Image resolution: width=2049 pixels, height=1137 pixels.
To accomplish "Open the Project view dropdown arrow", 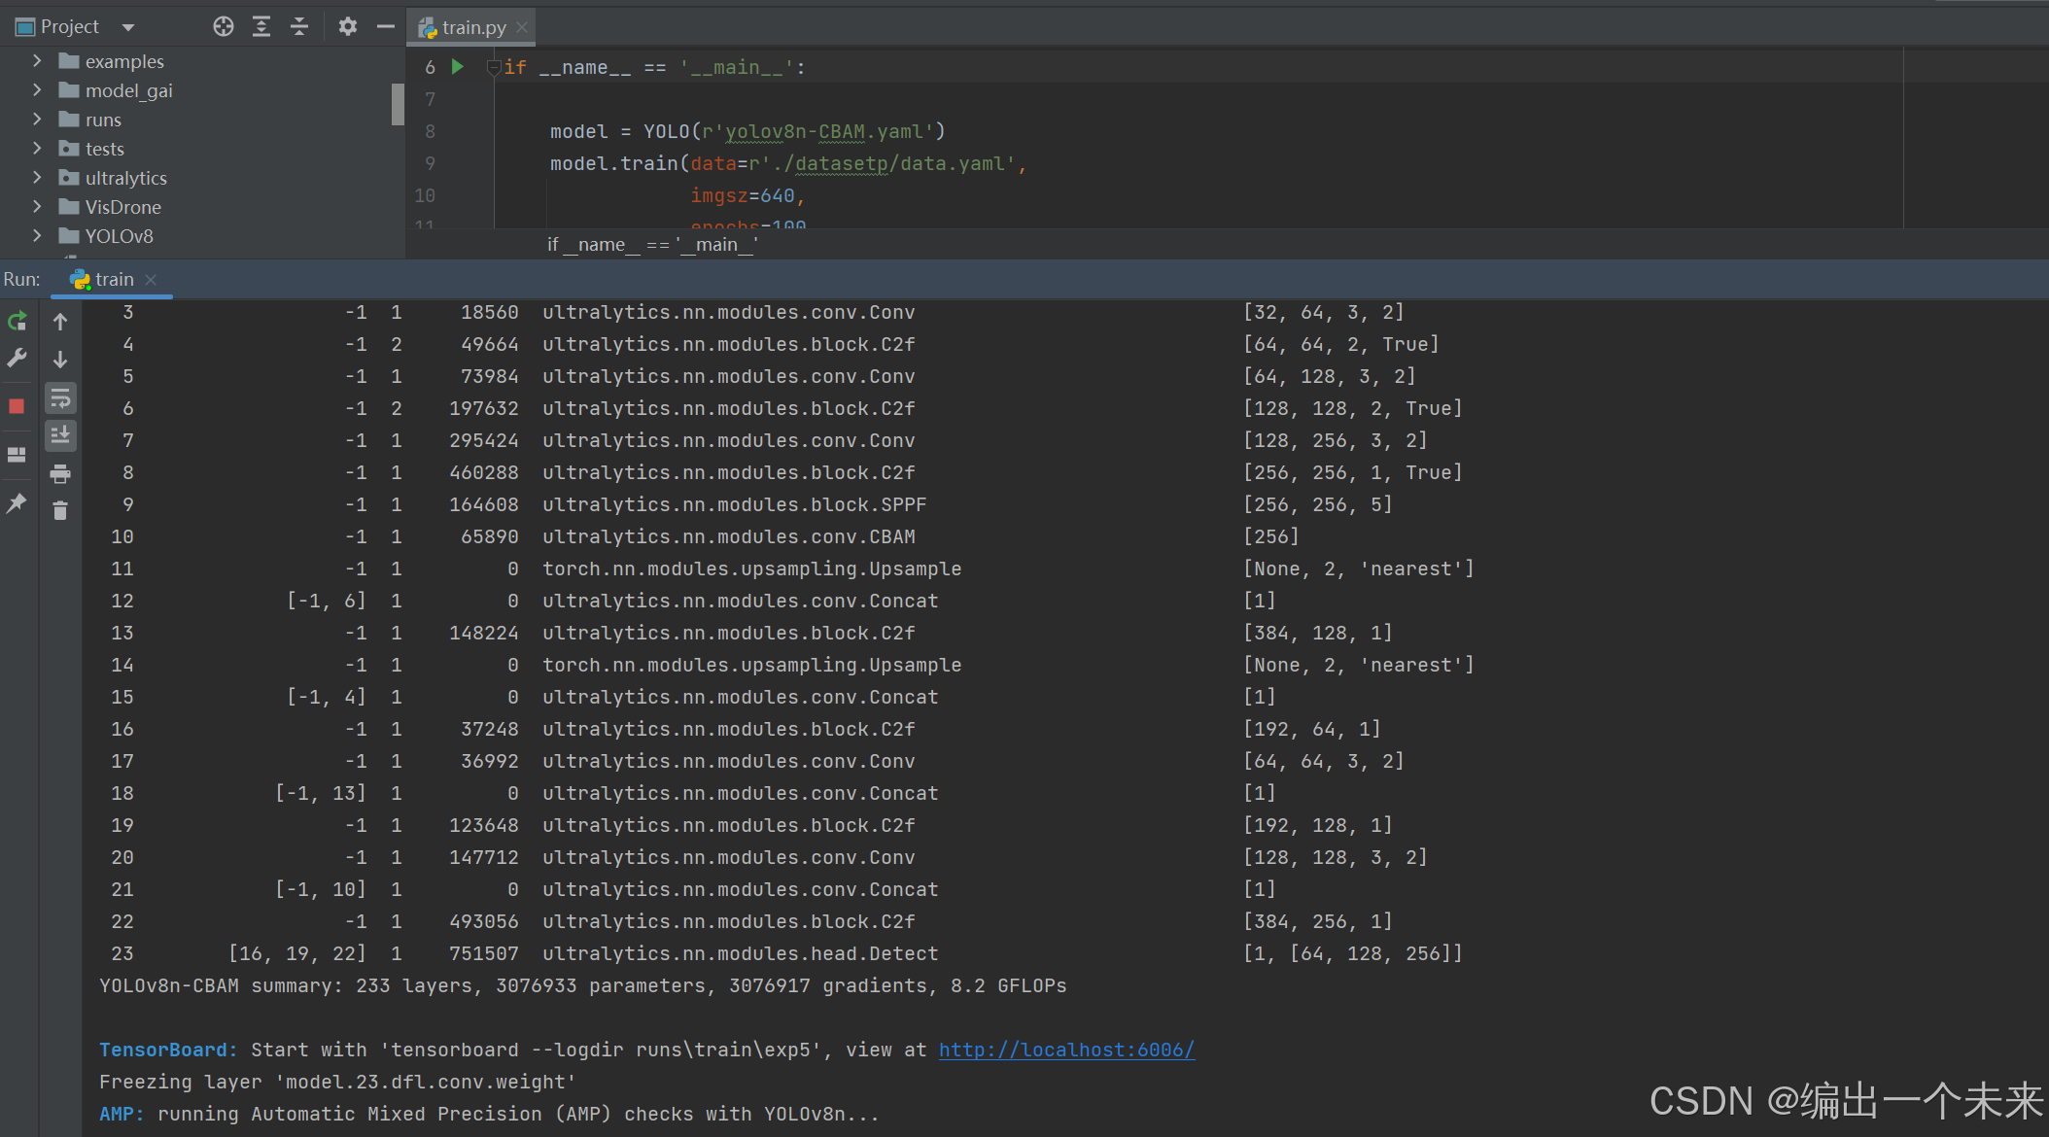I will click(128, 27).
